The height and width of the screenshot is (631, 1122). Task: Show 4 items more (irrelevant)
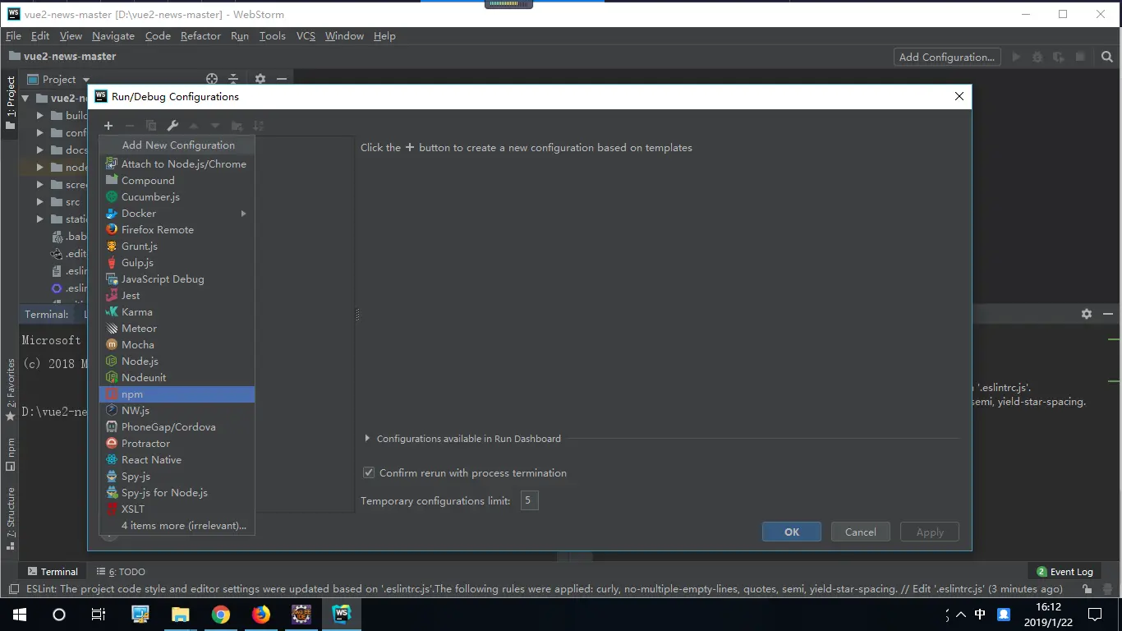coord(177,525)
